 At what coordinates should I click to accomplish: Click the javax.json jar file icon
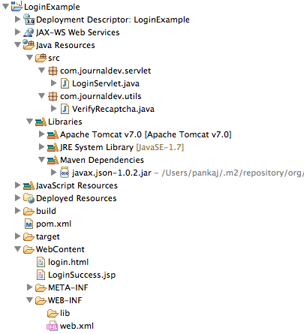pos(65,173)
